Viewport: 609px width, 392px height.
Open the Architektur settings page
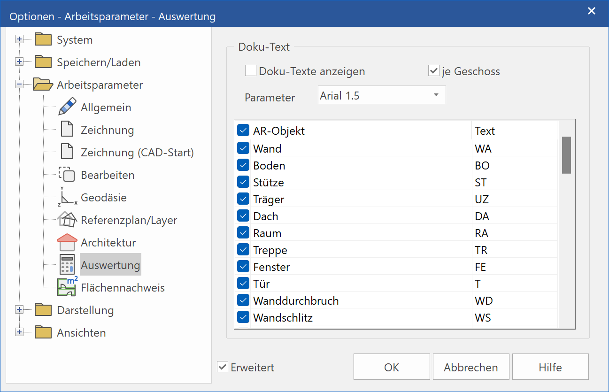coord(108,243)
